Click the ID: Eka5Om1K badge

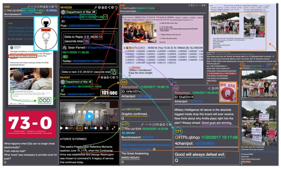coord(184,97)
